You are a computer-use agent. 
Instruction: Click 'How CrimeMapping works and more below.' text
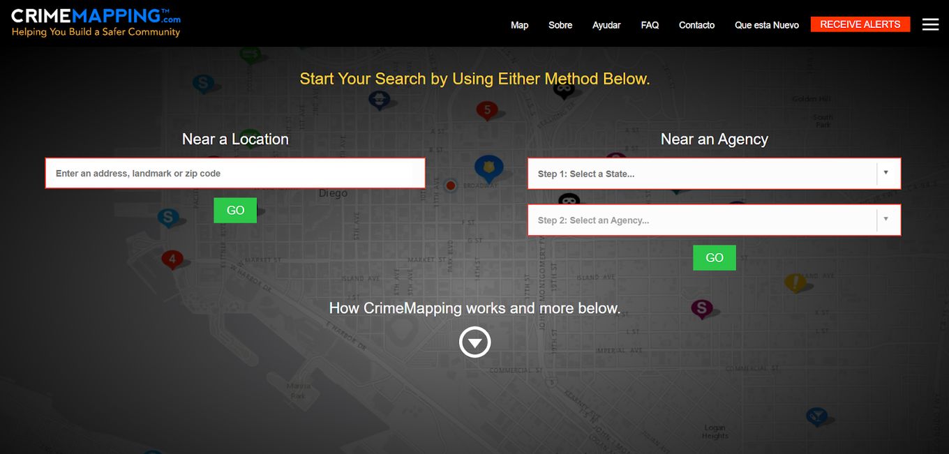(475, 308)
